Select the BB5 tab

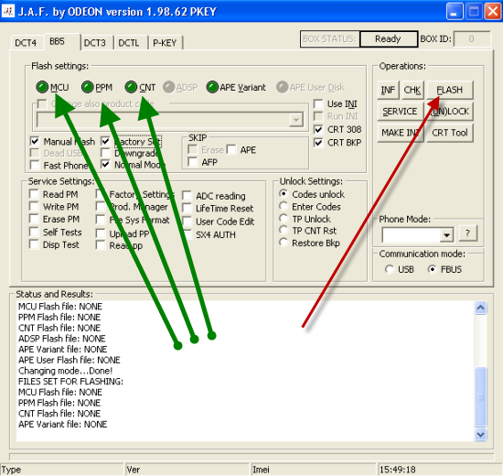(x=62, y=41)
